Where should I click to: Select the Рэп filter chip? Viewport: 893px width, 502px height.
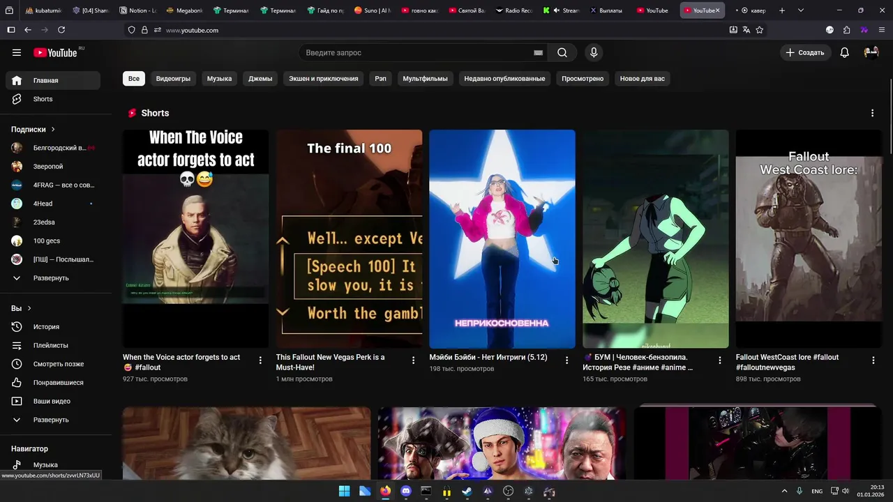(x=380, y=79)
